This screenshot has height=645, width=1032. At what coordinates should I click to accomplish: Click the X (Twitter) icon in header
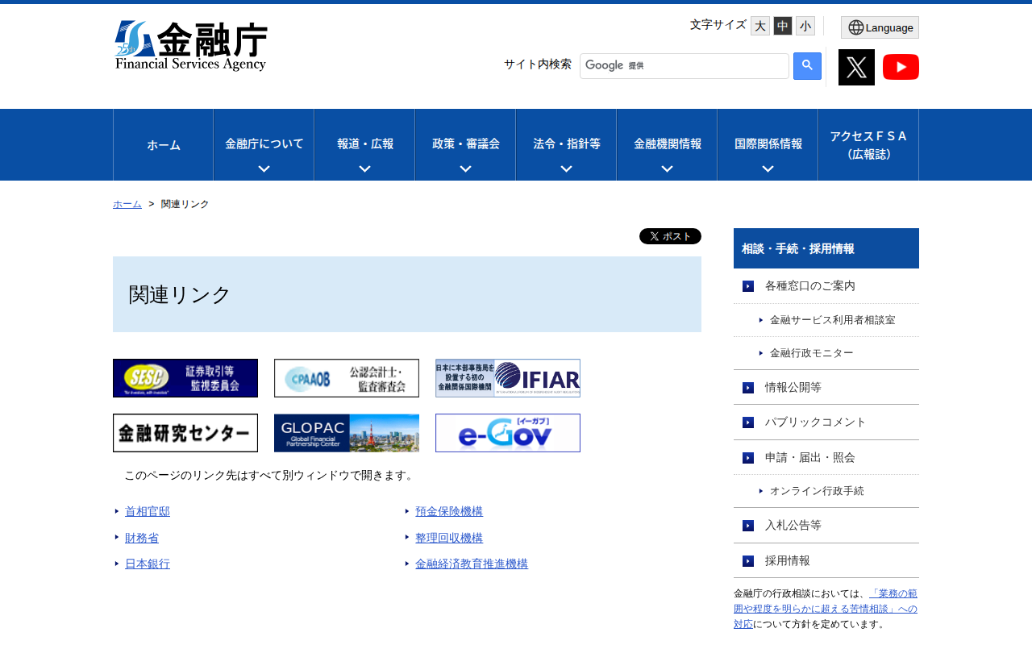tap(856, 67)
